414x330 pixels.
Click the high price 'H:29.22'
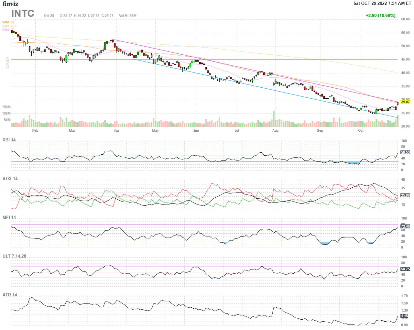click(80, 16)
